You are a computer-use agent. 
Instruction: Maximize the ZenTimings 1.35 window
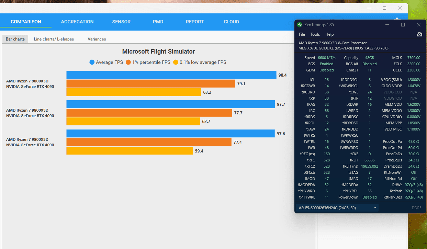point(403,25)
